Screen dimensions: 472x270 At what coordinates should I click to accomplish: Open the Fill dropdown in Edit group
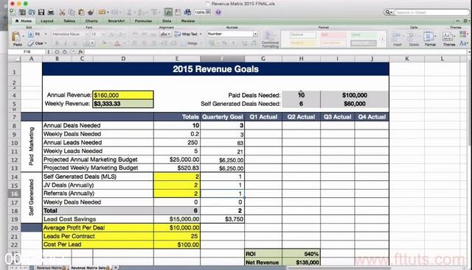(x=38, y=34)
